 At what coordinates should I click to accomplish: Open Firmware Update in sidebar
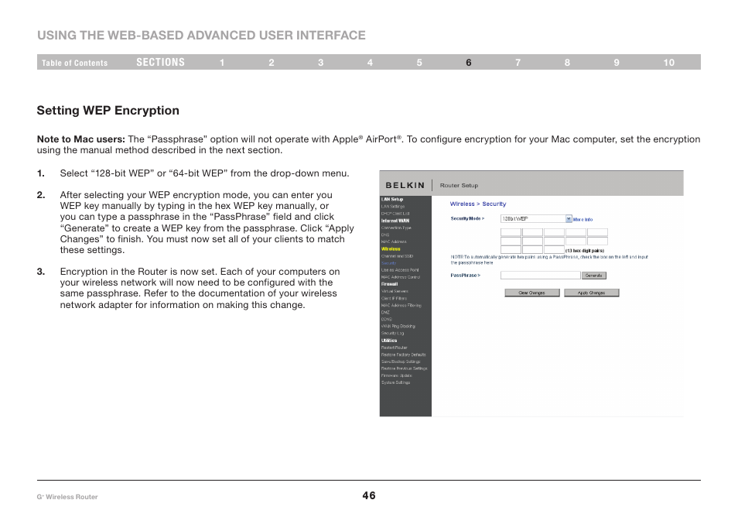[397, 375]
